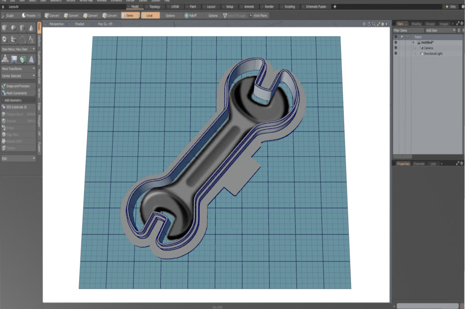
Task: Select the sphere primitive tool icon
Action: coord(14,28)
